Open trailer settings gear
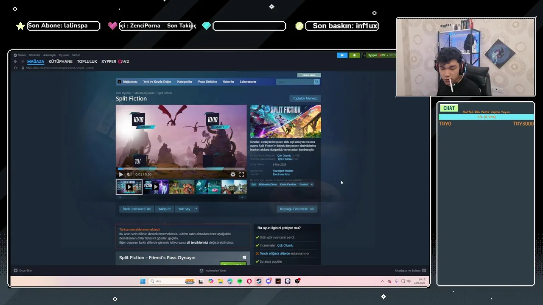This screenshot has width=543, height=305. tap(233, 174)
